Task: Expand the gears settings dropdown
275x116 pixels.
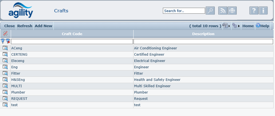Action: 236,26
